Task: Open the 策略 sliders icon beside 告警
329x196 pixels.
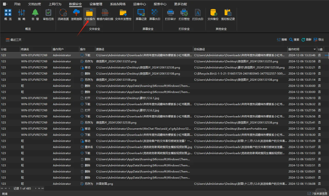Action: point(22,15)
